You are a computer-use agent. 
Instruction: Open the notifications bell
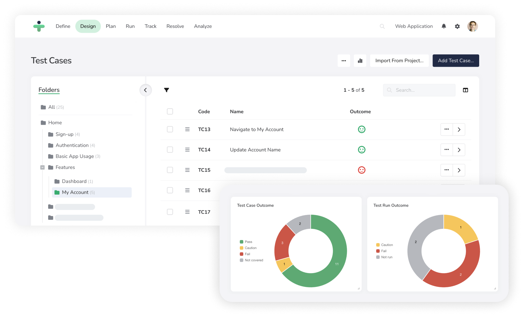coord(443,26)
